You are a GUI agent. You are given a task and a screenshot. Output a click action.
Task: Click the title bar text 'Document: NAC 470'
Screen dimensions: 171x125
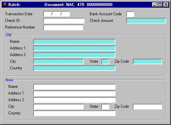[64, 5]
